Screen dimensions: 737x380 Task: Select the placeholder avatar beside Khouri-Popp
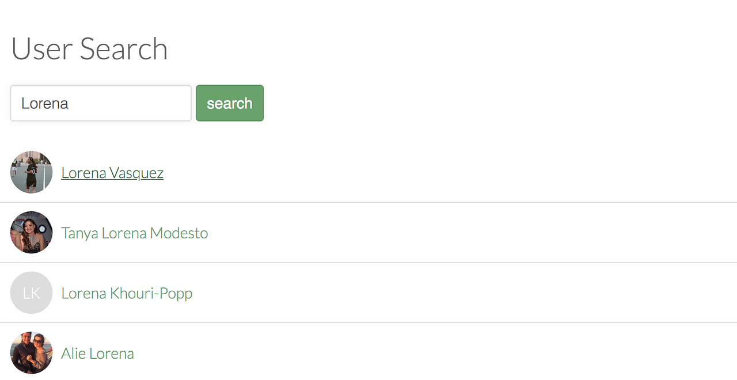[x=31, y=292]
